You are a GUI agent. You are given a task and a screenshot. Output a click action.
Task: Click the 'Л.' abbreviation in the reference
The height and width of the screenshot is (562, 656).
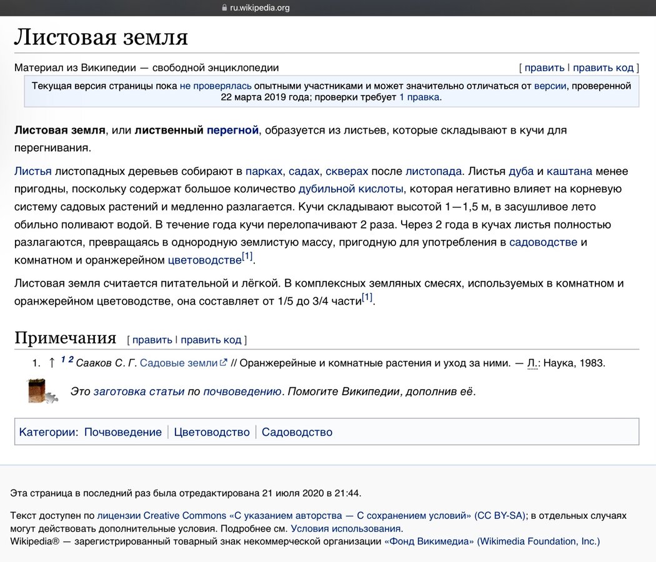(532, 363)
